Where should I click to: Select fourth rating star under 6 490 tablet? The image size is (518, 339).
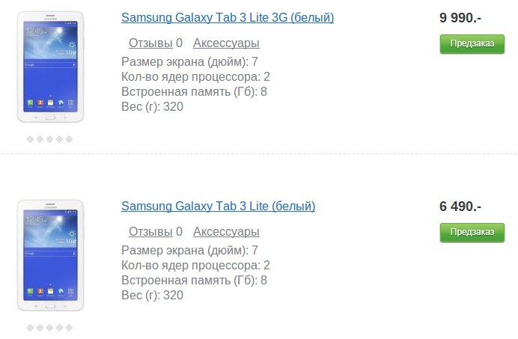[x=60, y=328]
